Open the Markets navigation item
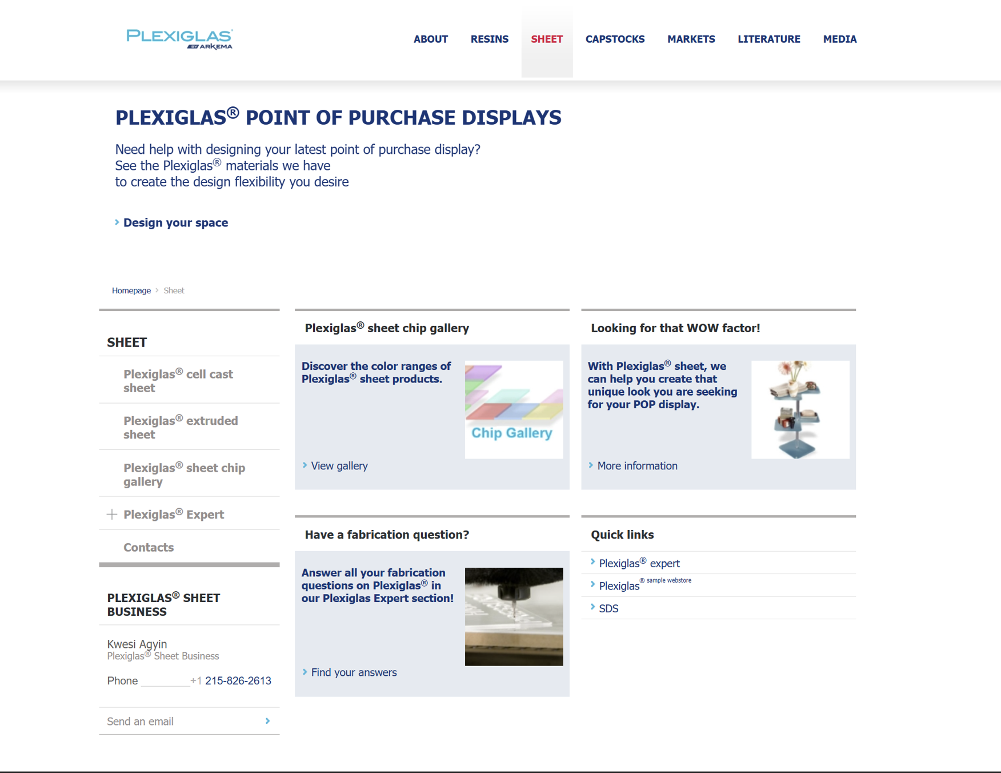Viewport: 1001px width, 773px height. click(x=691, y=39)
